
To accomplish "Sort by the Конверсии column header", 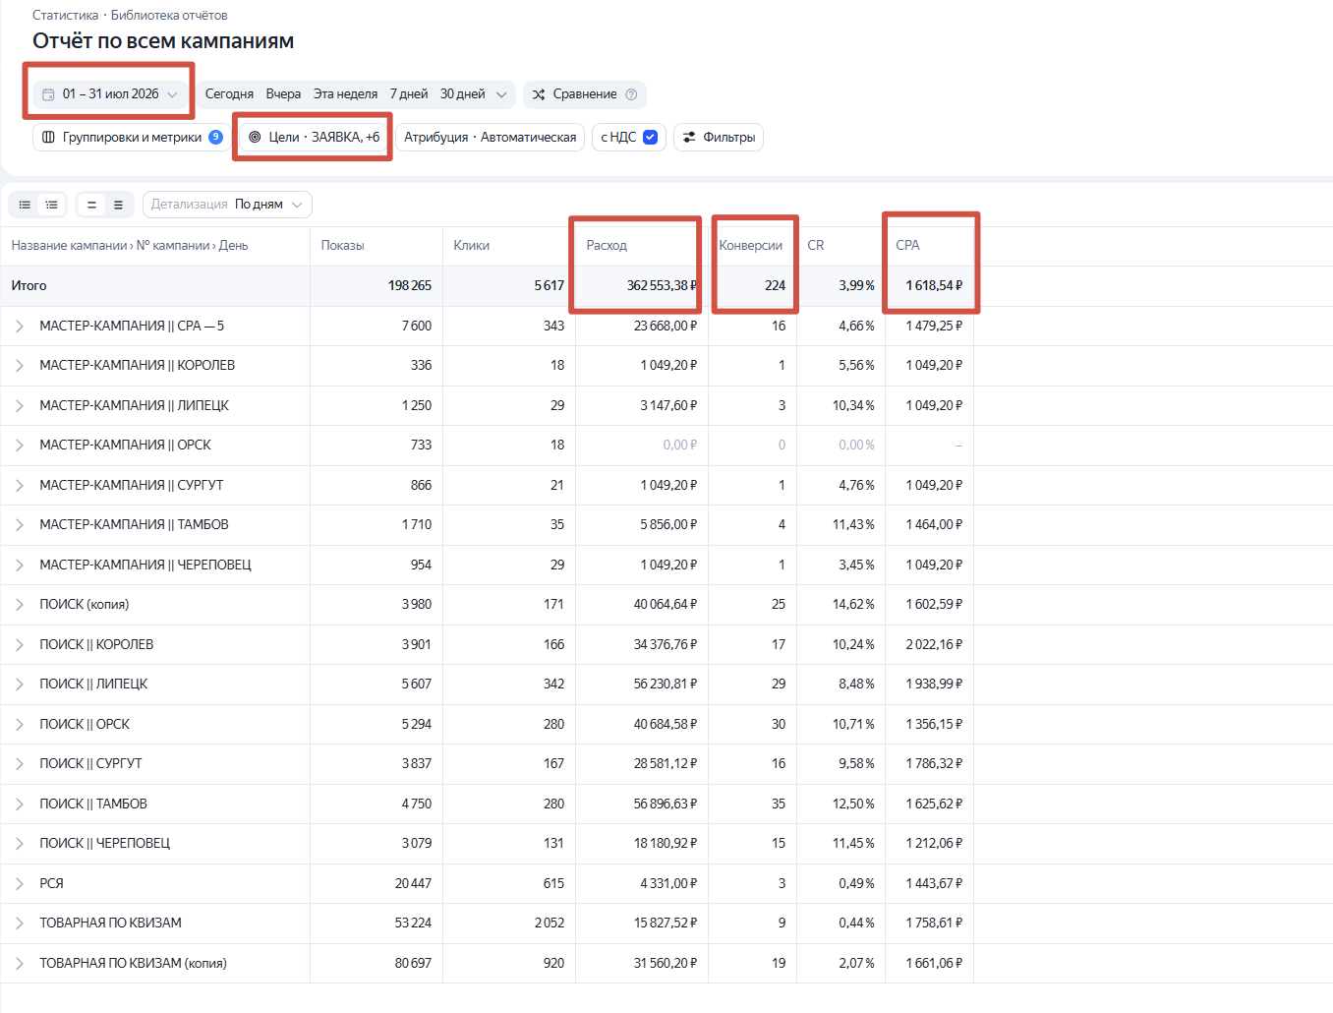I will coord(751,245).
